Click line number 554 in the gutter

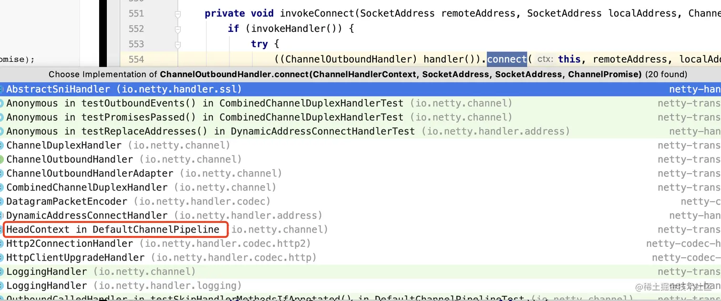pyautogui.click(x=136, y=59)
